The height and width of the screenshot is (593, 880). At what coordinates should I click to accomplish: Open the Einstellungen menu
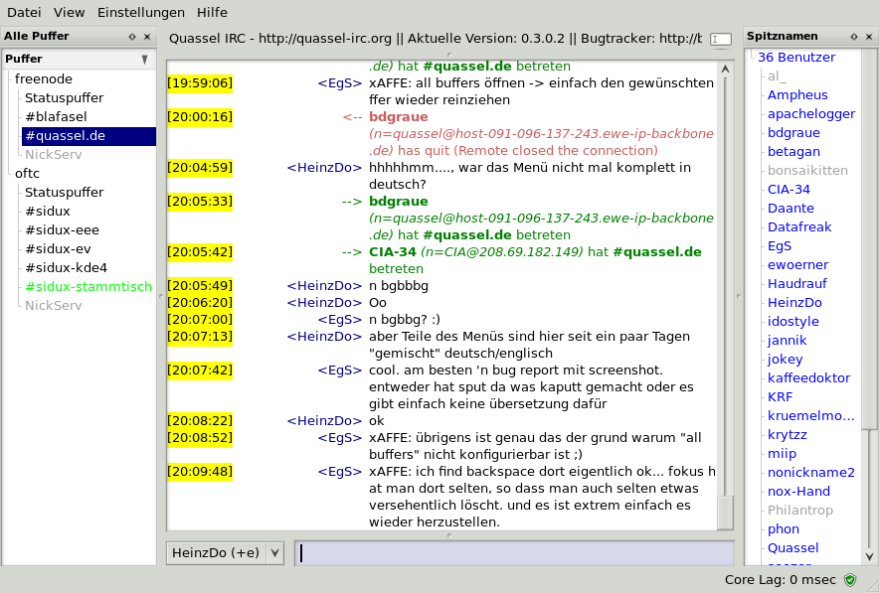tap(141, 12)
